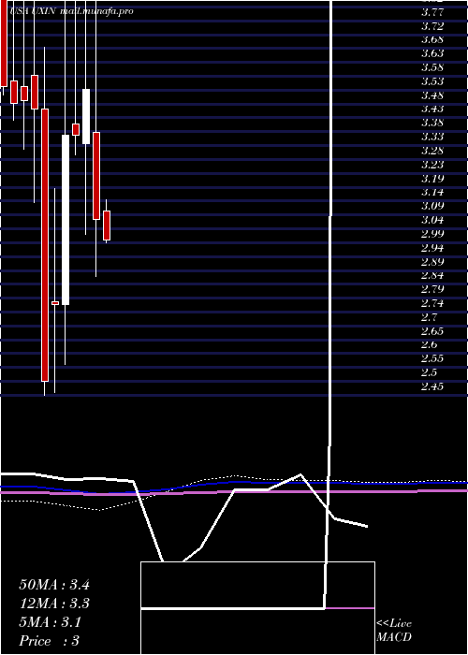Select the white candle topping near 3.5

pos(86,116)
